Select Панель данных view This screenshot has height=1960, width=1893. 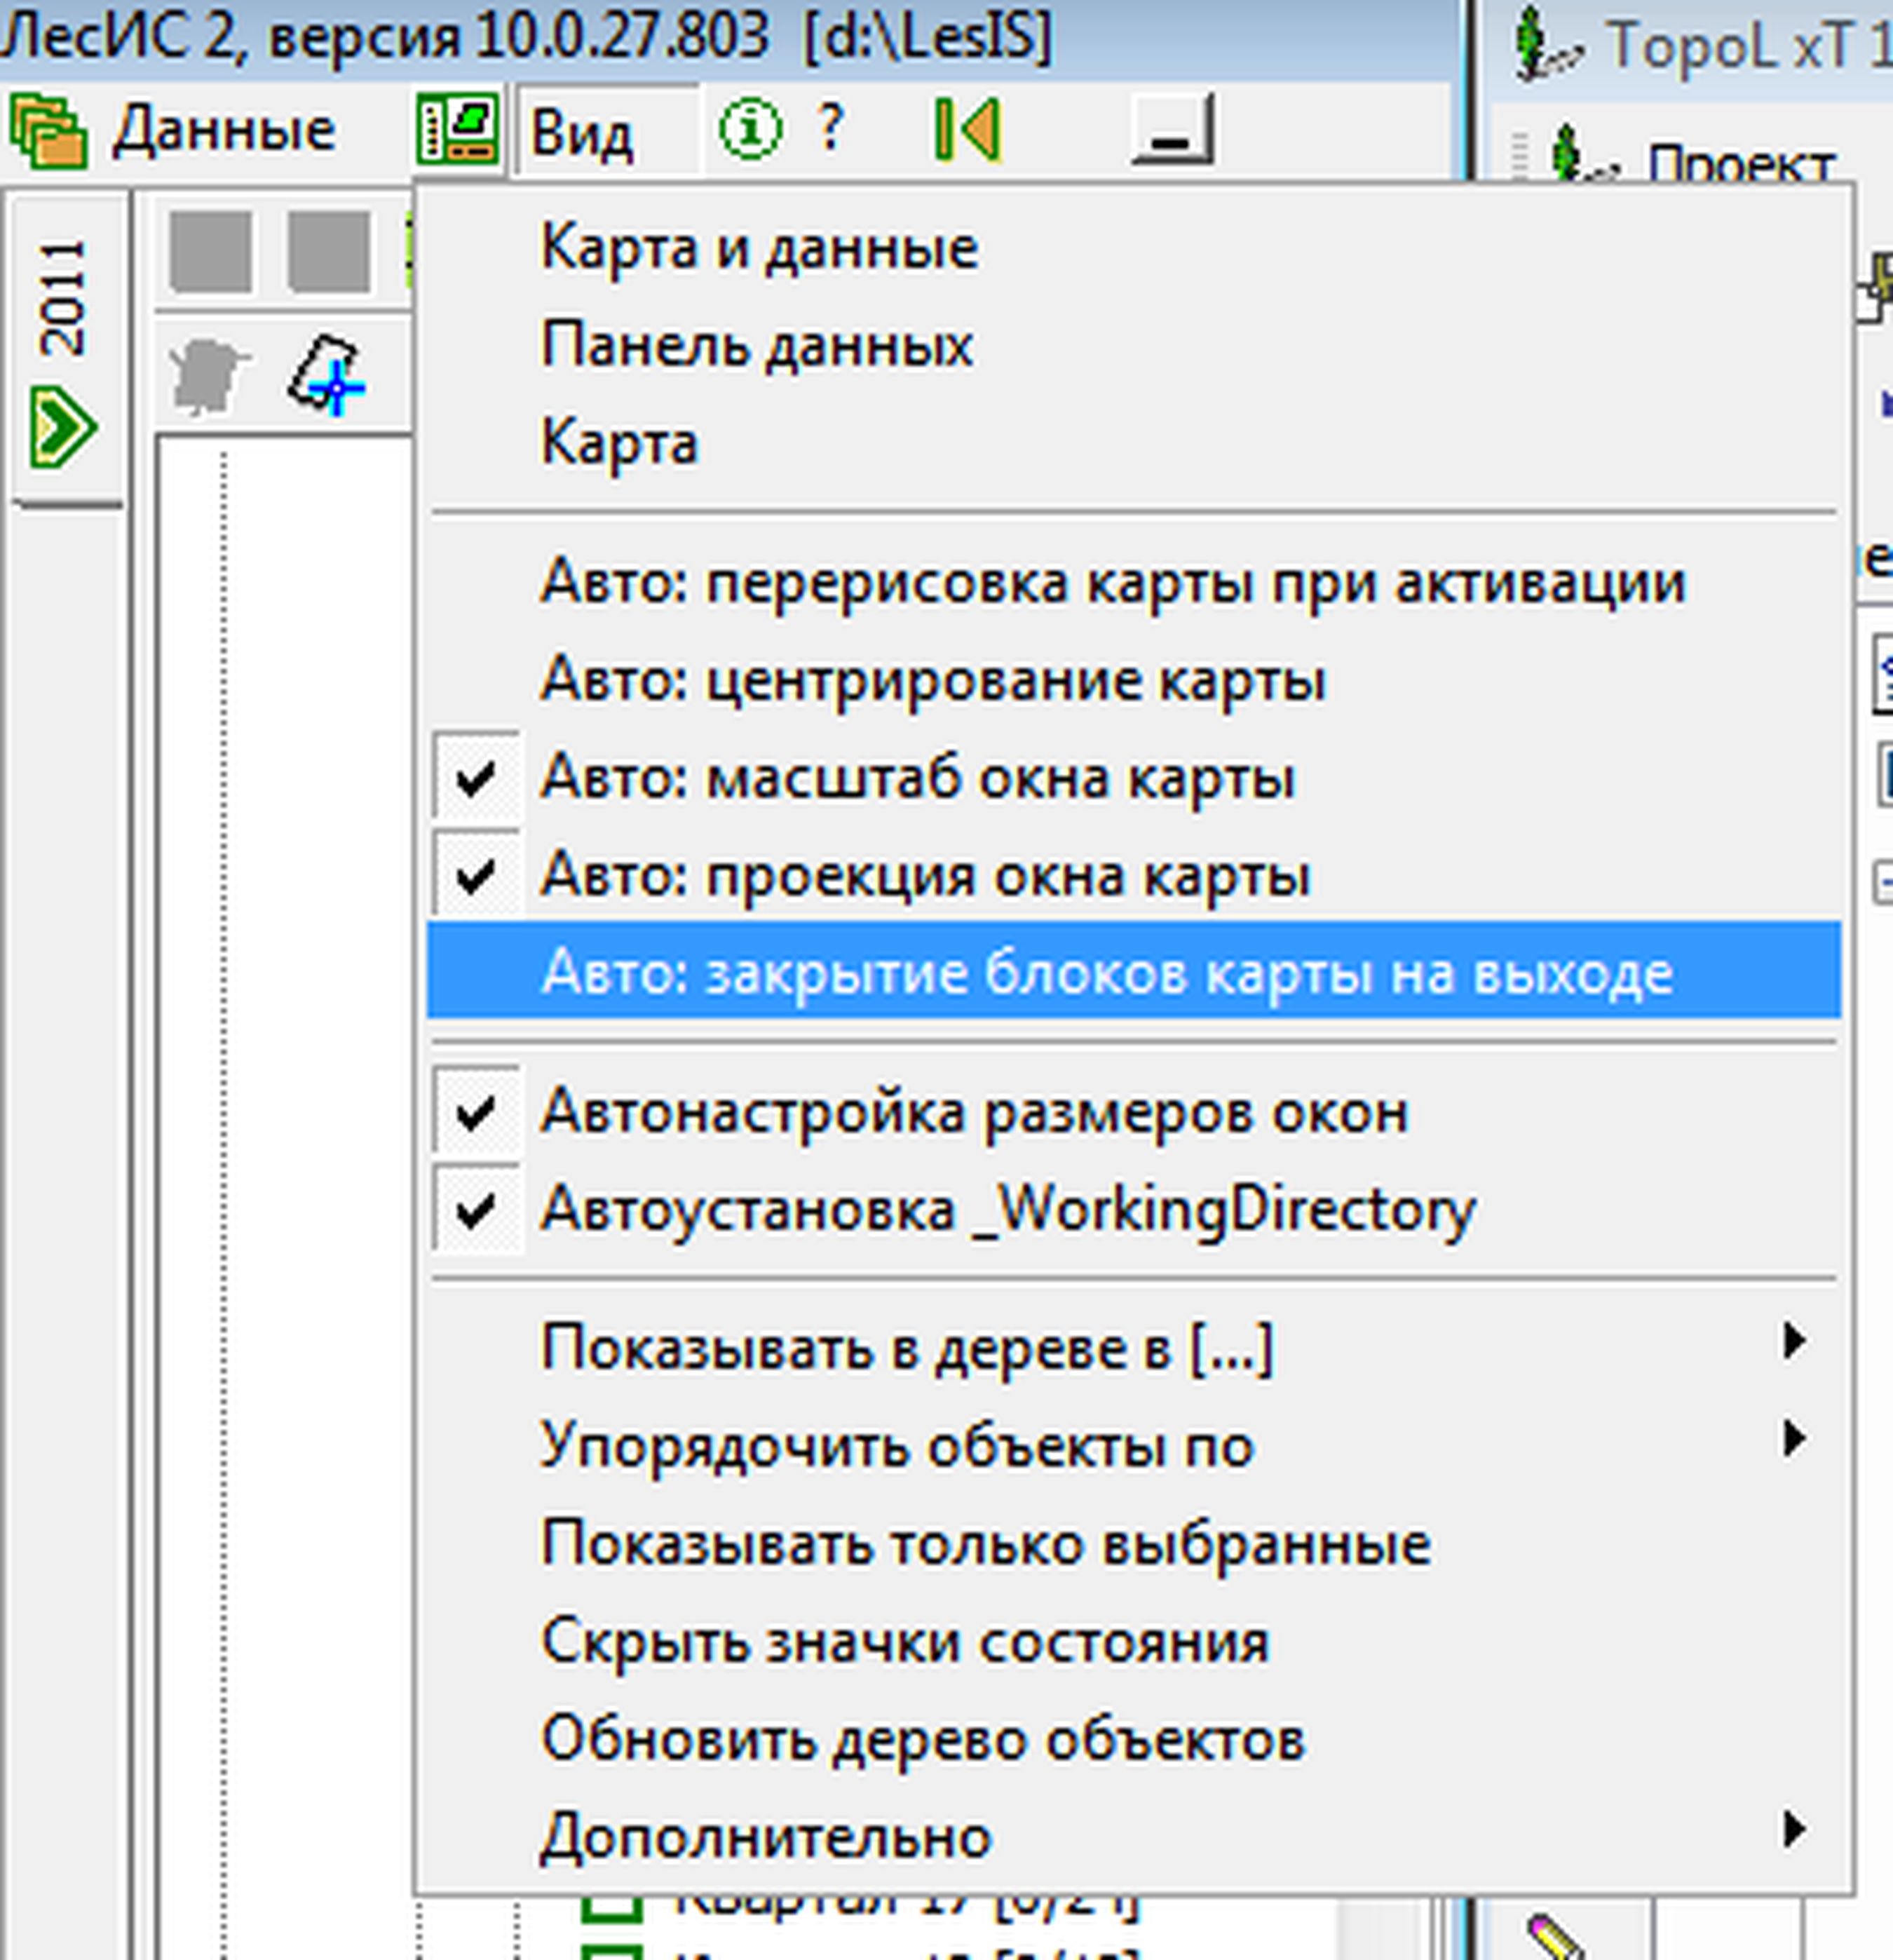point(1134,346)
